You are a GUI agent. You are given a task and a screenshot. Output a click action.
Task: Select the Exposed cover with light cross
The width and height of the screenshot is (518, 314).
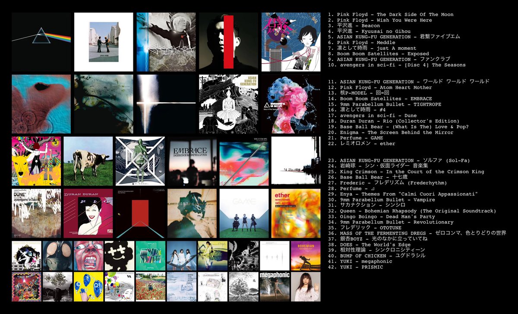[166, 104]
